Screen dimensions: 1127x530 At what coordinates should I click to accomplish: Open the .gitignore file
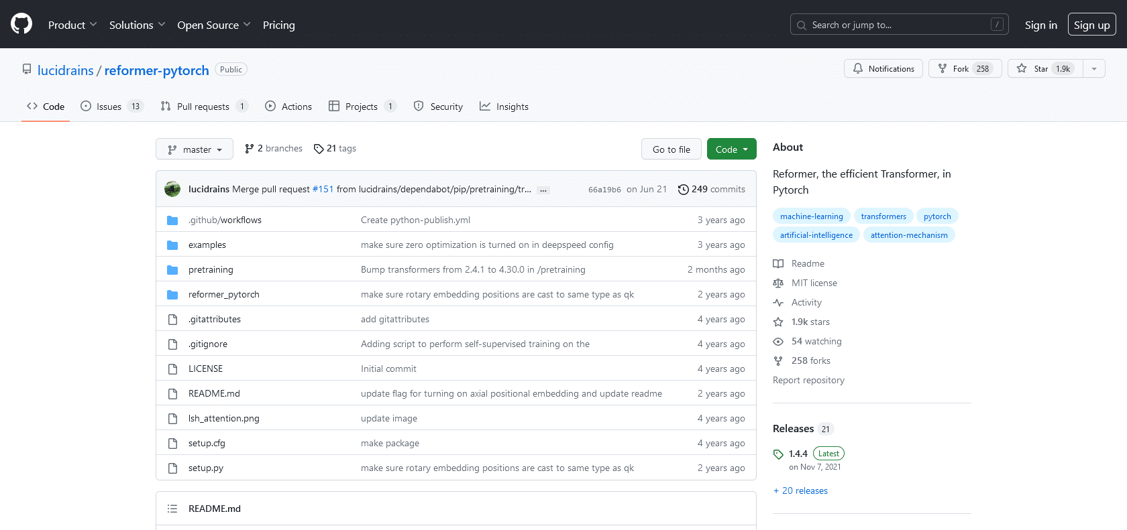point(208,344)
